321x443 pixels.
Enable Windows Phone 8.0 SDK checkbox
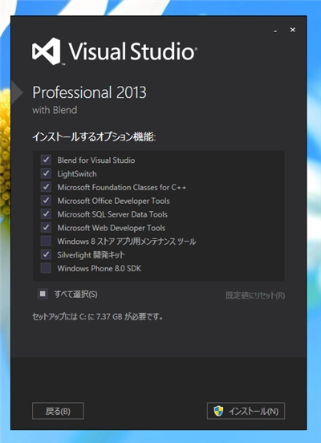[x=46, y=268]
